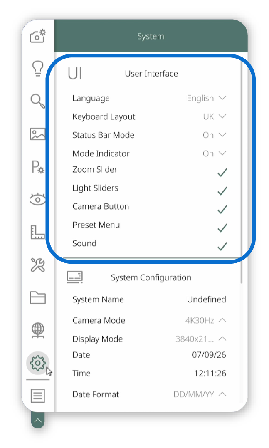Collapse the menu with bottom chevron button

[x=38, y=420]
